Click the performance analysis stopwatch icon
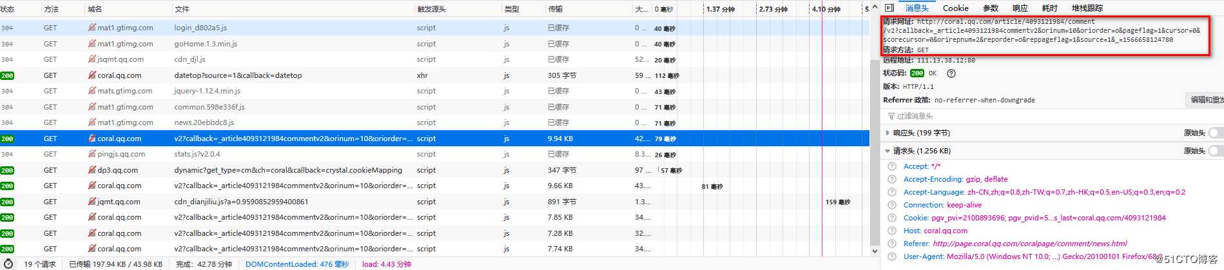Image resolution: width=1224 pixels, height=270 pixels. pyautogui.click(x=9, y=264)
